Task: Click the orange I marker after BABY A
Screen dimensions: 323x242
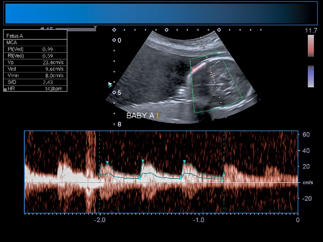Action: pyautogui.click(x=157, y=116)
